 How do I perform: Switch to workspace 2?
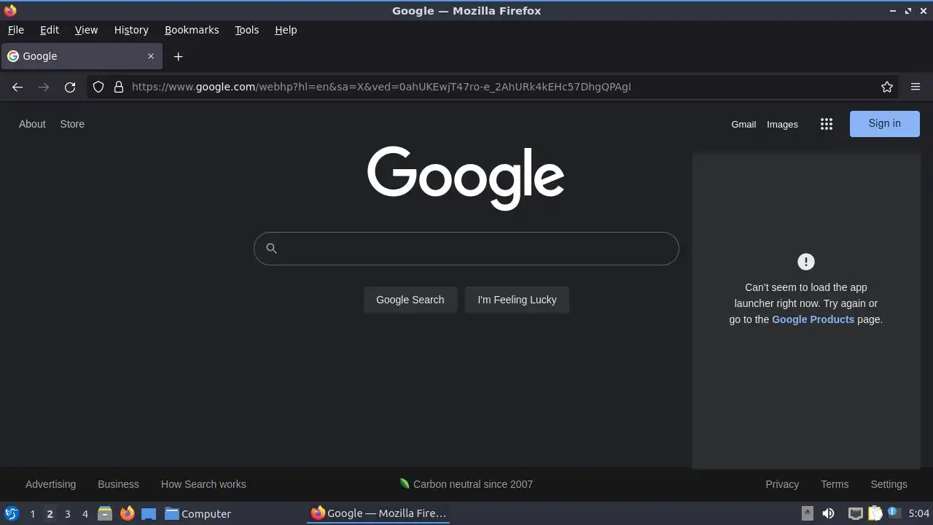tap(50, 513)
